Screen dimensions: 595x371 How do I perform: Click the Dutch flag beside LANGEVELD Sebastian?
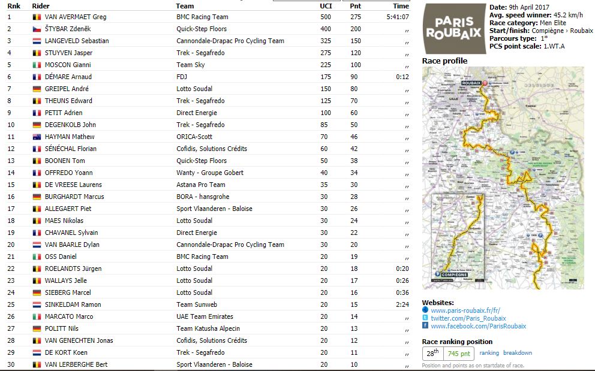[37, 41]
